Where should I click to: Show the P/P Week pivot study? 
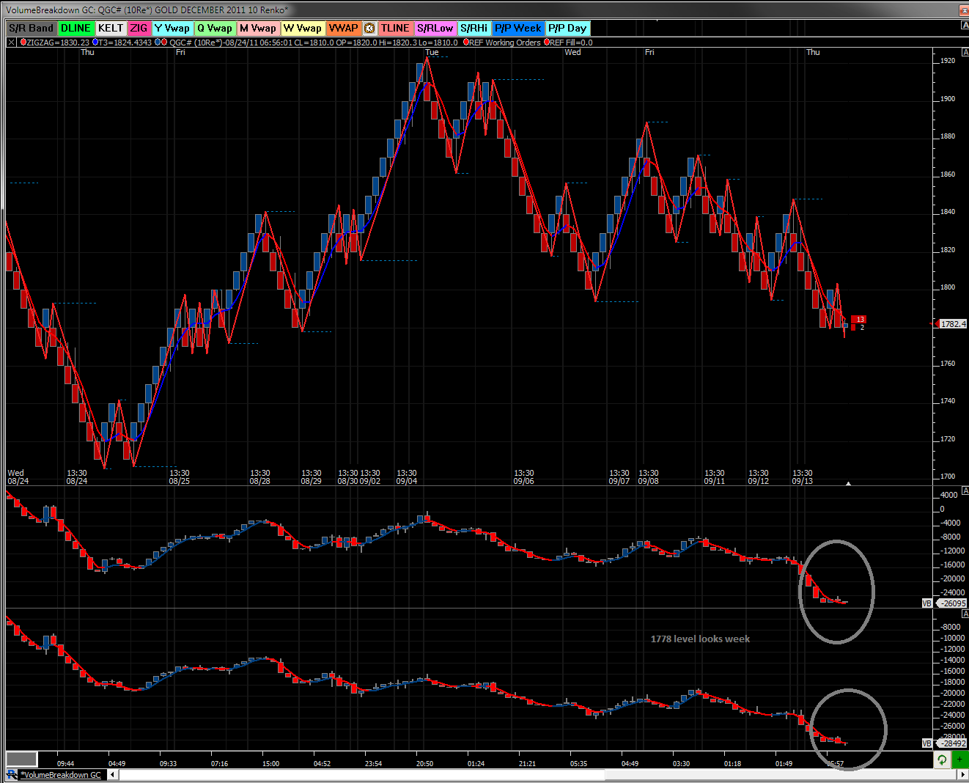point(518,28)
